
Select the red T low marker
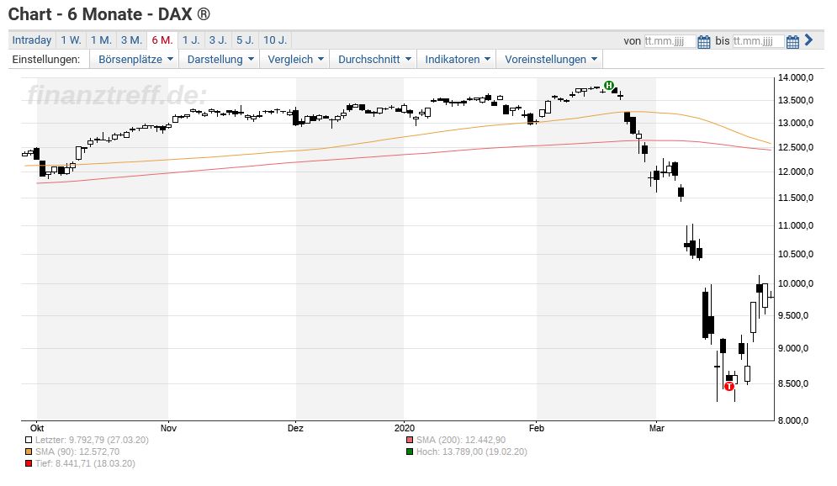coord(729,386)
